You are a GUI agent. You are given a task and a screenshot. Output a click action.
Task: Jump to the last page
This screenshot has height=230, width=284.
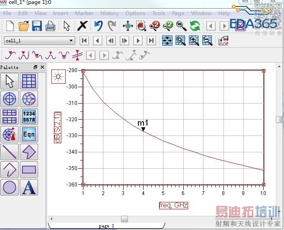151,41
